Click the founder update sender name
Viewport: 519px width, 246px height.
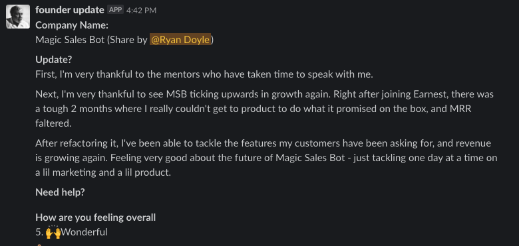pyautogui.click(x=69, y=10)
